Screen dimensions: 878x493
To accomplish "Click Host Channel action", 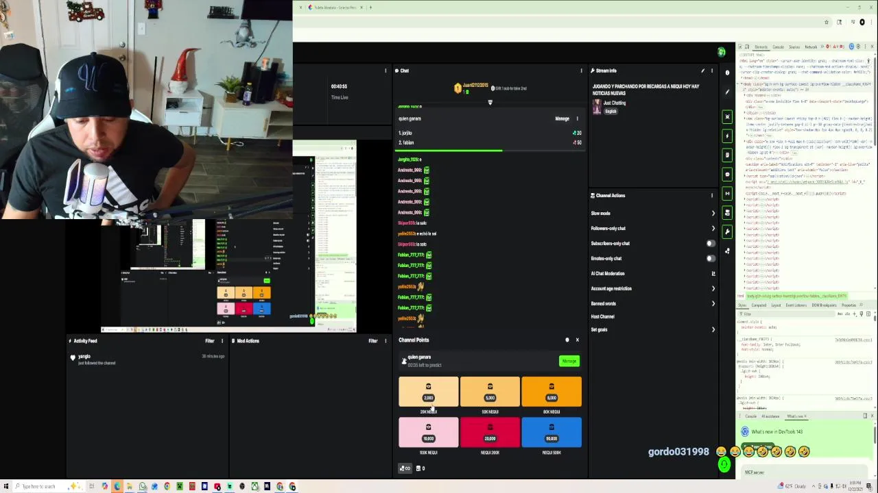I will click(602, 316).
